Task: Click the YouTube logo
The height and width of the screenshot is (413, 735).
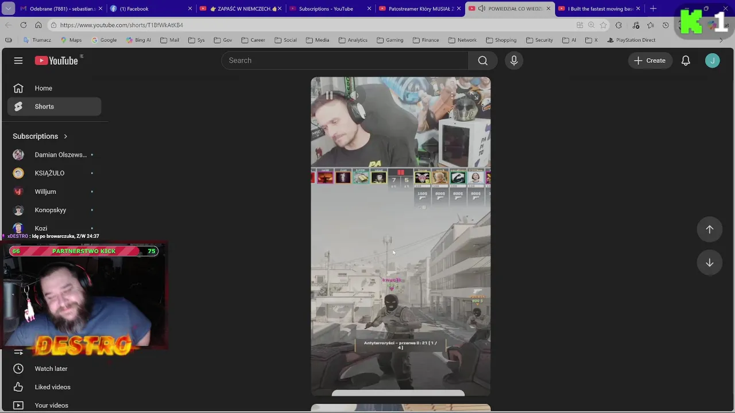Action: 56,60
